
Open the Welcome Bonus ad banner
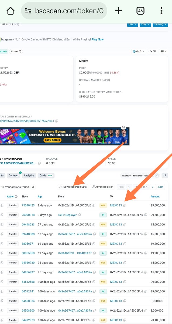click(x=65, y=136)
